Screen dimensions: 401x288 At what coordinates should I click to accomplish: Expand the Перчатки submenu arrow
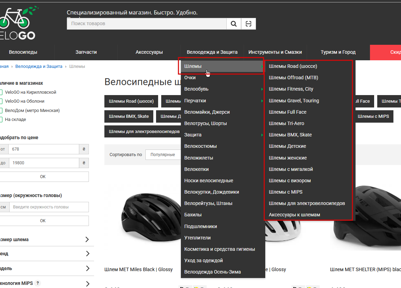tap(262, 101)
